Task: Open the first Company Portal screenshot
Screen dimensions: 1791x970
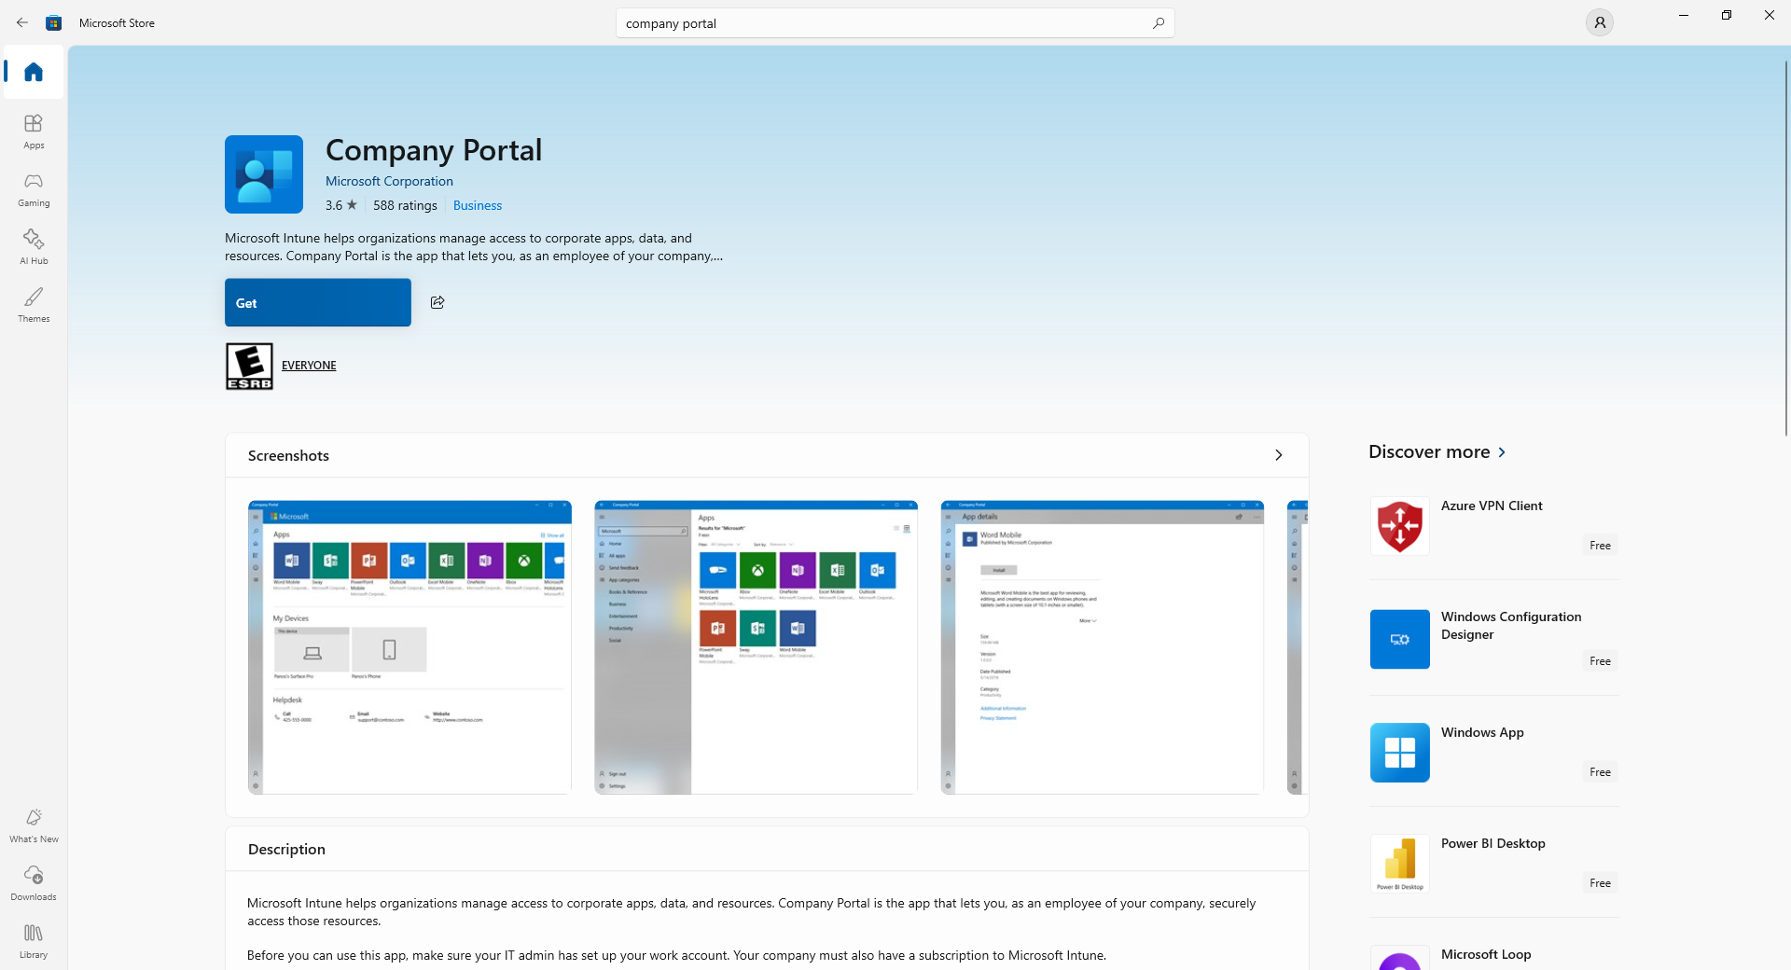Action: coord(409,647)
